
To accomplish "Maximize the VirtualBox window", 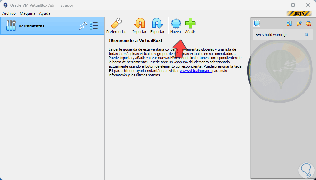I will (x=293, y=5).
